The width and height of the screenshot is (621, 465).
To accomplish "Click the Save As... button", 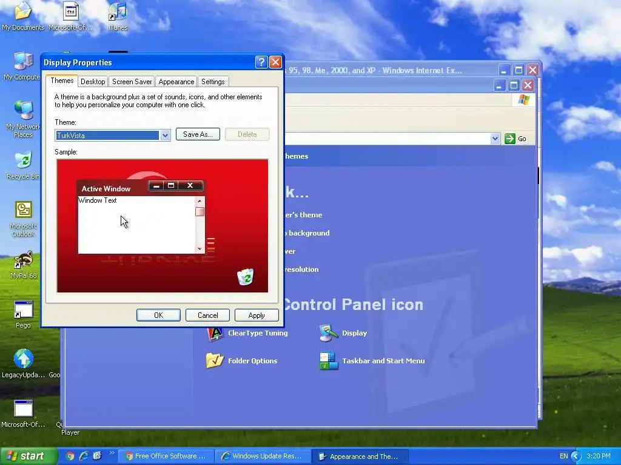I will pos(198,134).
